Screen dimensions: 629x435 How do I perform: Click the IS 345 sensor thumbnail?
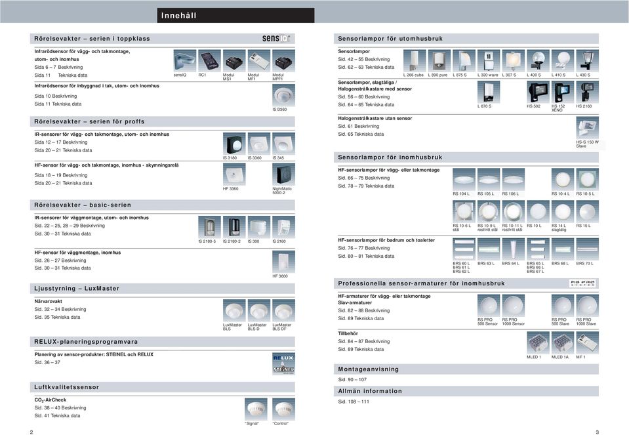pyautogui.click(x=283, y=144)
